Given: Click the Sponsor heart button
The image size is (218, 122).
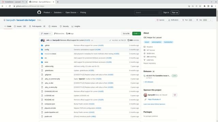Looking at the screenshot, I should [x=160, y=20].
